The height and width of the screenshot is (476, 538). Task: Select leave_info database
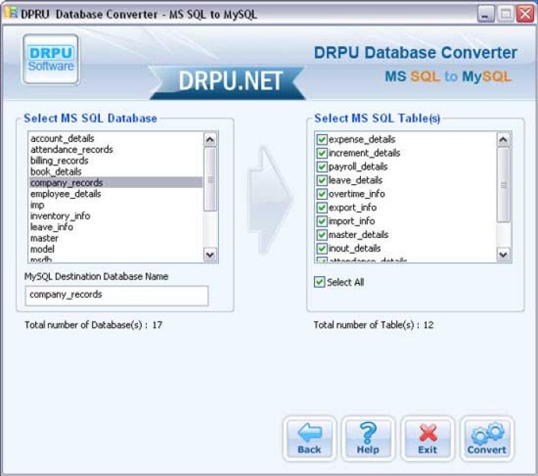tap(116, 226)
